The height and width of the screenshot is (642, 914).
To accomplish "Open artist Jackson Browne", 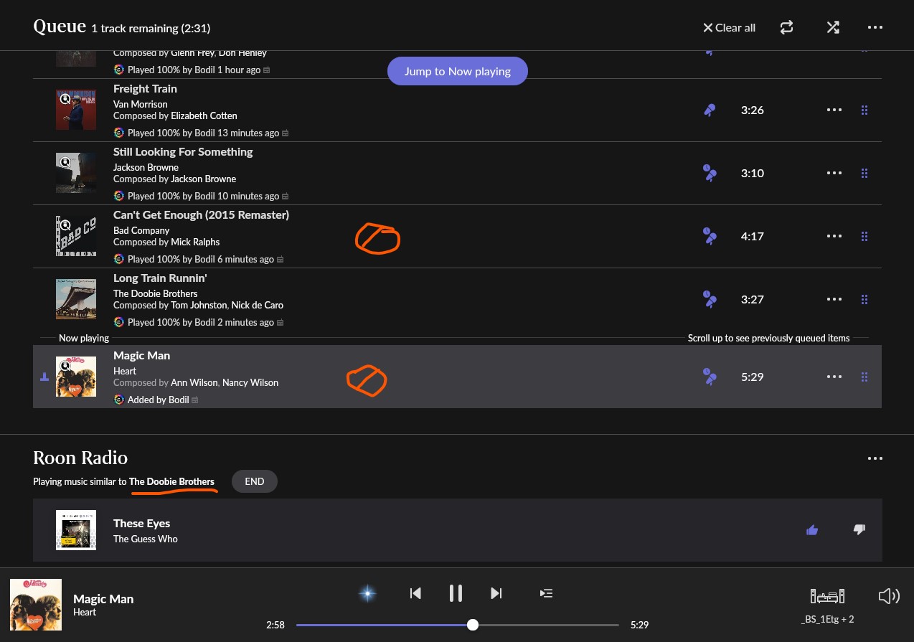I will coord(146,167).
